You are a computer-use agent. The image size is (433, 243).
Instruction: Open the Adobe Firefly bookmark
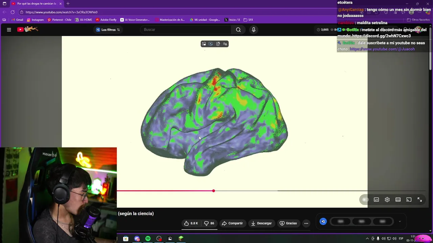point(106,20)
